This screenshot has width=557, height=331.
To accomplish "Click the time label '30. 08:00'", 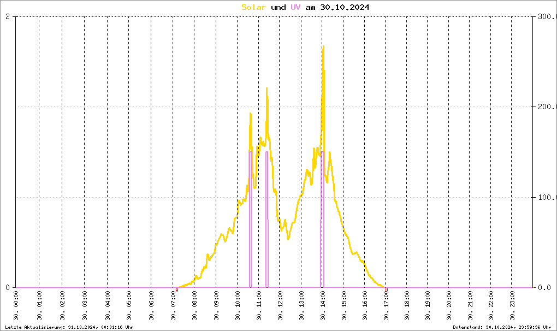I will 194,306.
